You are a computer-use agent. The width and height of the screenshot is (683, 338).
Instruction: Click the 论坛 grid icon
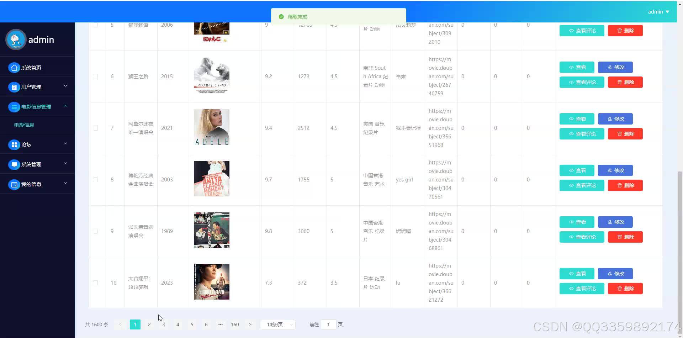pyautogui.click(x=14, y=144)
